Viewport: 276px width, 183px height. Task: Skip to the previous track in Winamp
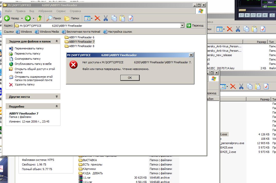(x=241, y=15)
